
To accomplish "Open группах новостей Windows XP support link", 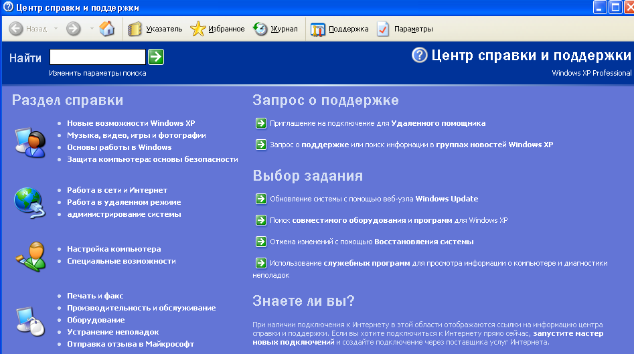I will (x=495, y=145).
